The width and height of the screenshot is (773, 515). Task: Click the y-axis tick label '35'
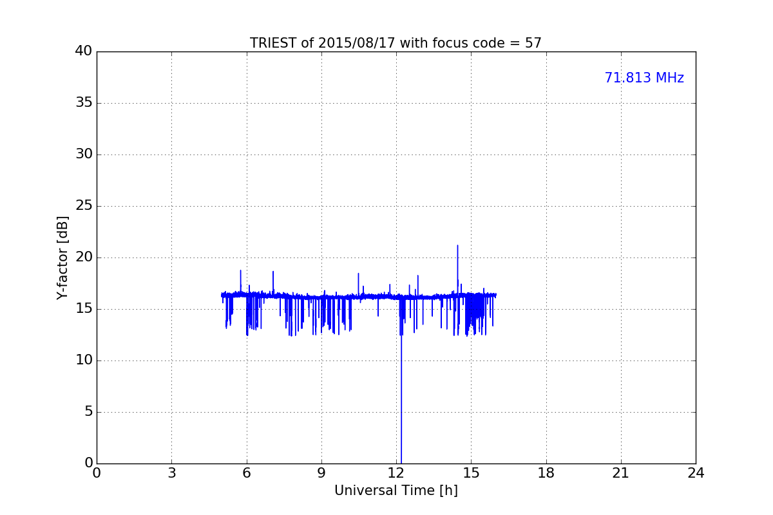click(x=84, y=103)
